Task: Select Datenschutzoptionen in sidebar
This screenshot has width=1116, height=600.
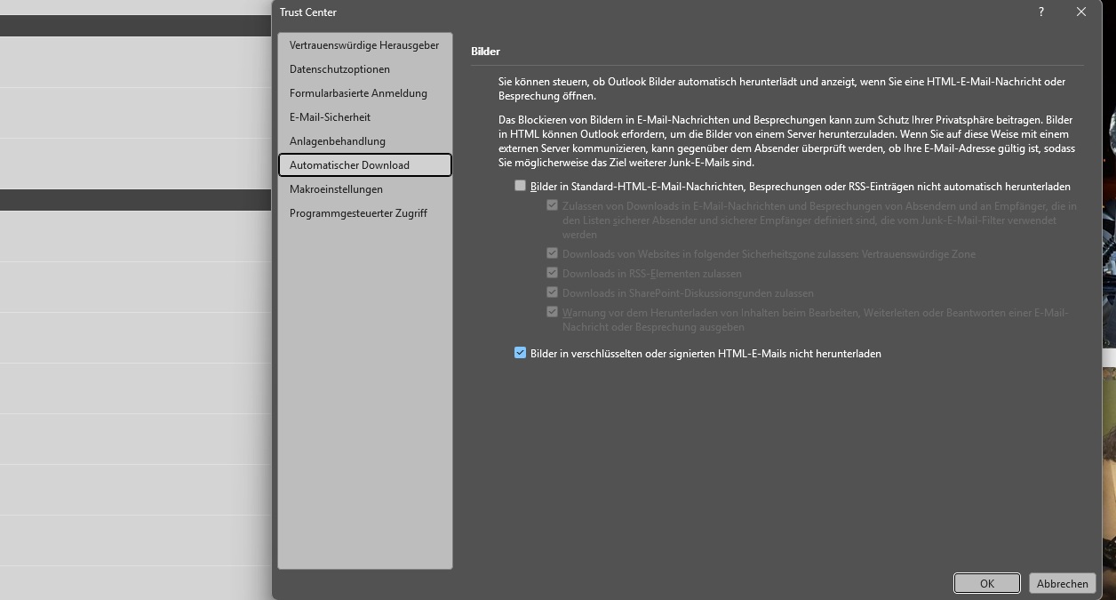Action: [364, 68]
